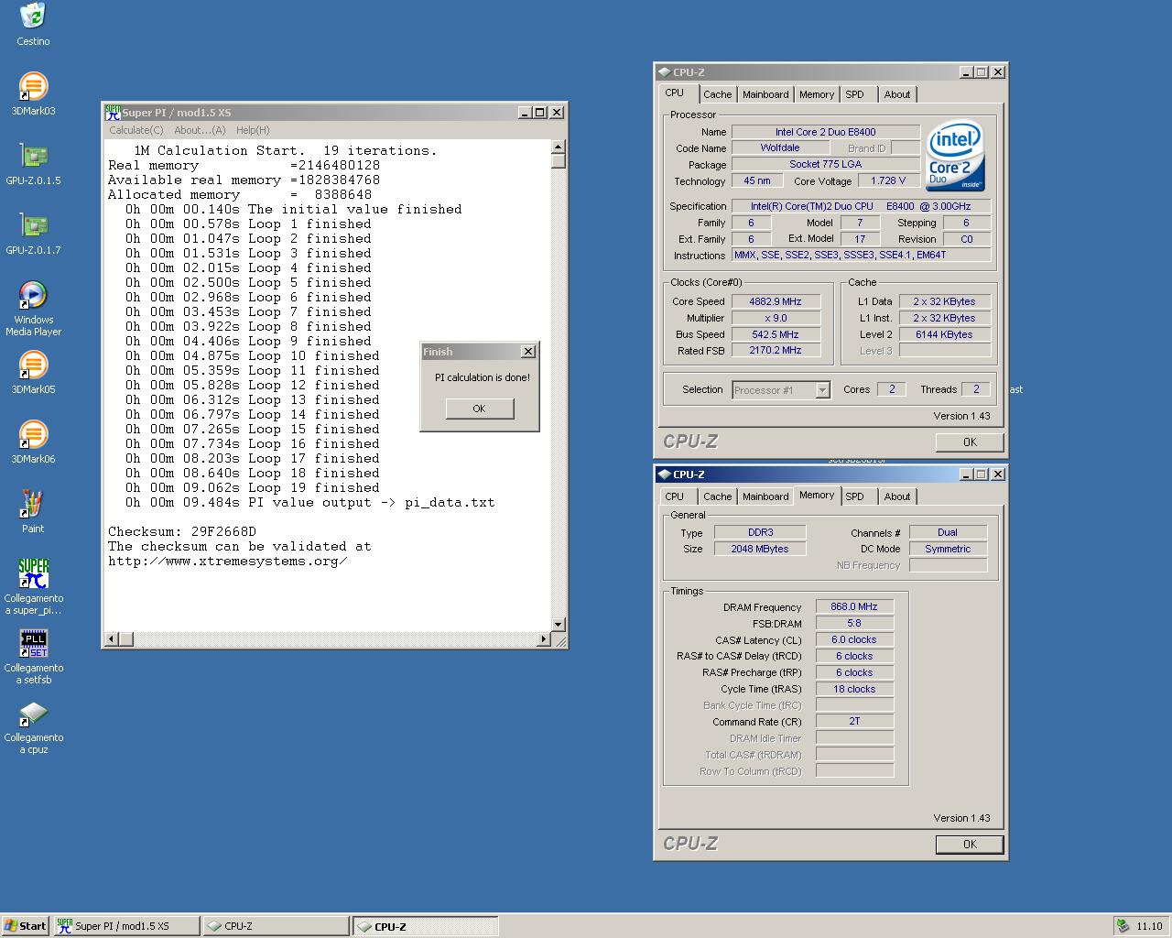Open the Start menu

pyautogui.click(x=25, y=926)
